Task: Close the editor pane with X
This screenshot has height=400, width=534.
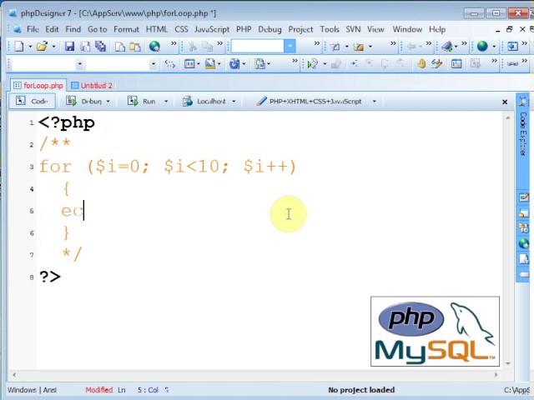Action: click(505, 102)
